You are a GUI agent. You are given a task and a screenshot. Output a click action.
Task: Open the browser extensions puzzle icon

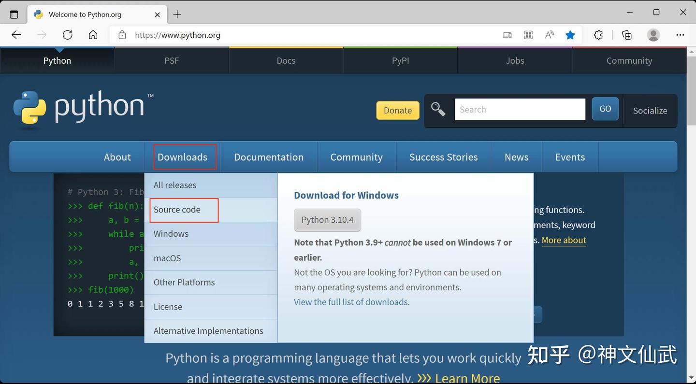(x=598, y=35)
